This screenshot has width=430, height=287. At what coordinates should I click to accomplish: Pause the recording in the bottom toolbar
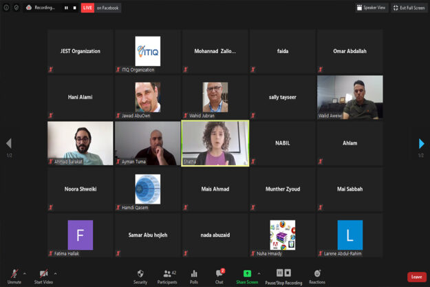click(x=279, y=273)
